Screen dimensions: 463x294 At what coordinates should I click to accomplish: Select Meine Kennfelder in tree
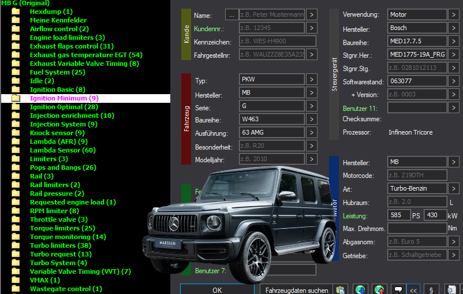pos(58,20)
